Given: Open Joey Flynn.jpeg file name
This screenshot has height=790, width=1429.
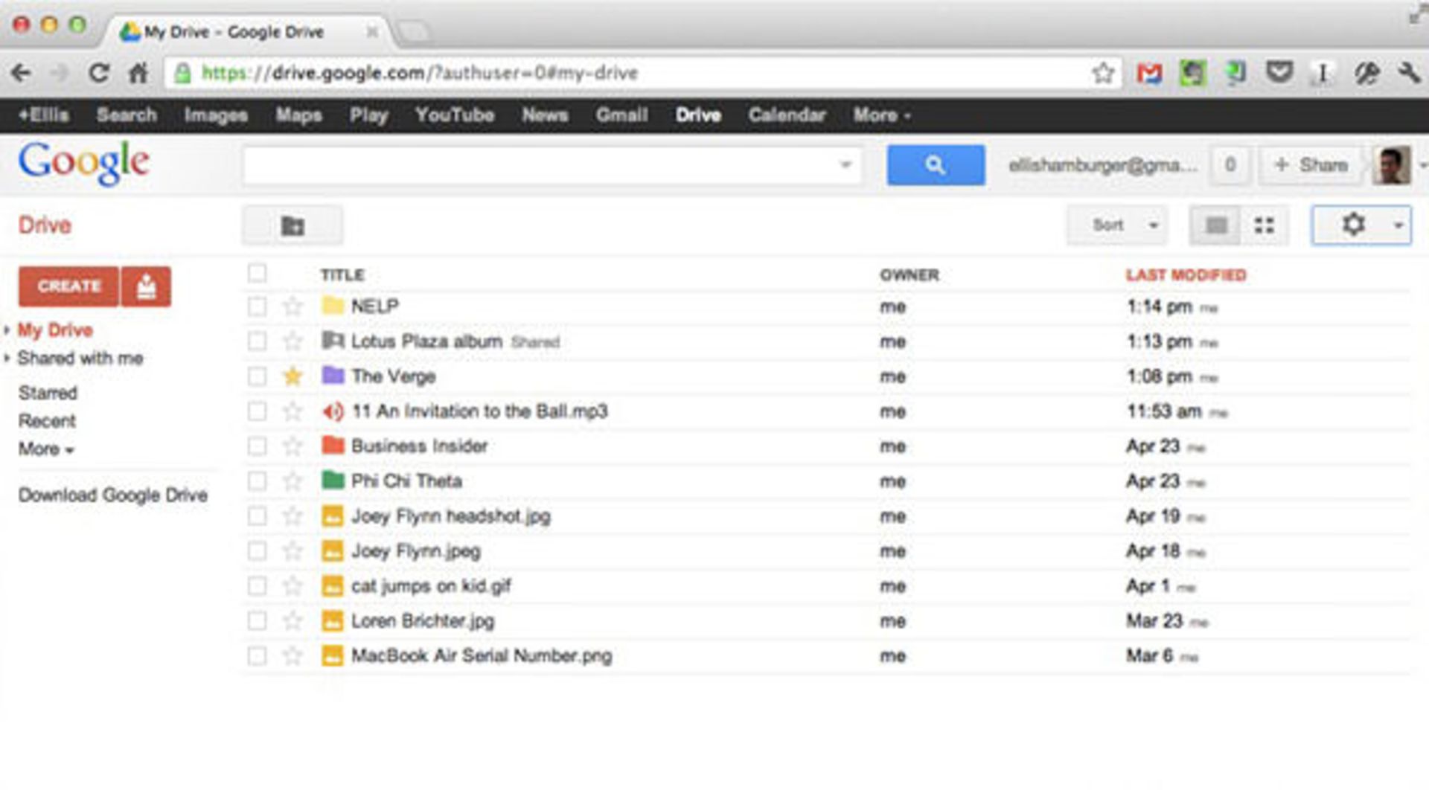Looking at the screenshot, I should 415,551.
